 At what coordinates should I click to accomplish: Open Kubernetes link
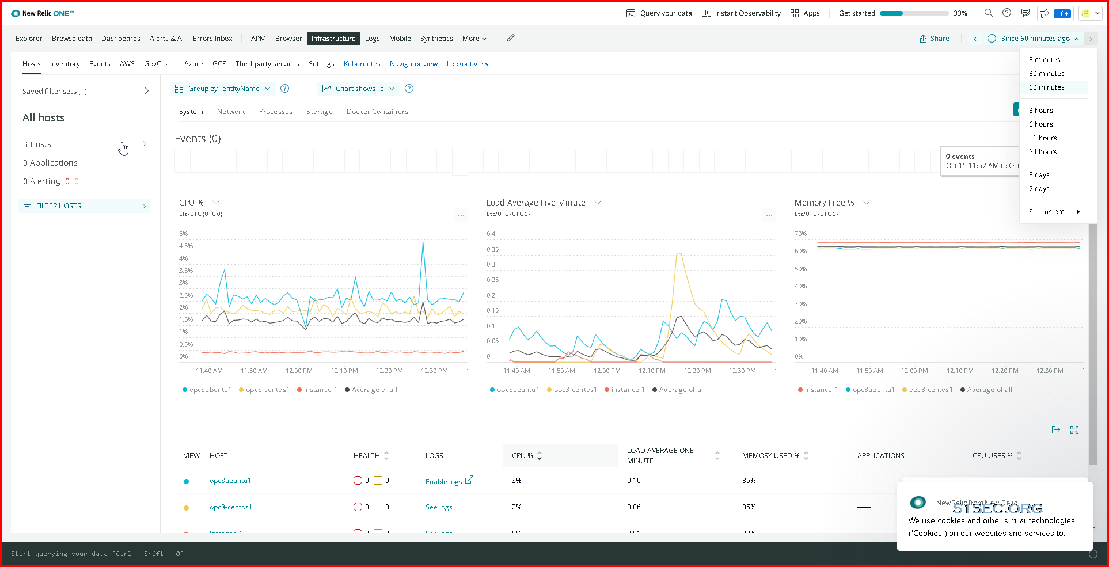[362, 64]
